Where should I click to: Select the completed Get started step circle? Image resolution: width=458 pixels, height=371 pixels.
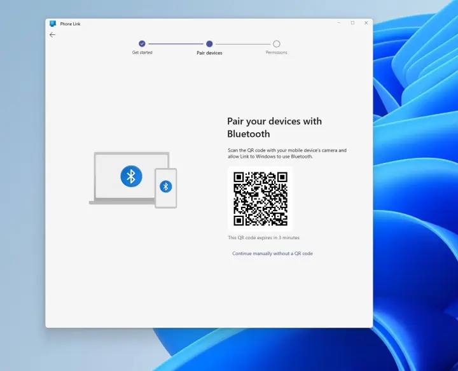[x=142, y=44]
